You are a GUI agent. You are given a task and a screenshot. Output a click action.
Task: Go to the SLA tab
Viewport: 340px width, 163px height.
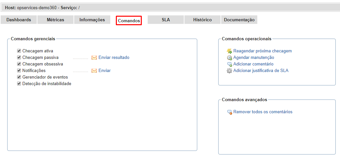(166, 20)
